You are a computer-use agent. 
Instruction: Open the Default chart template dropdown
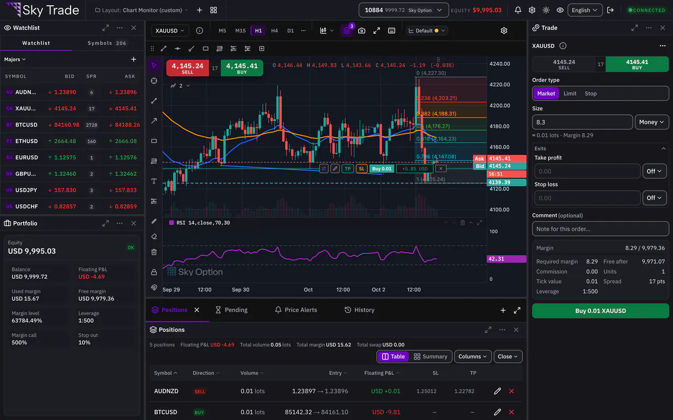[x=427, y=31]
